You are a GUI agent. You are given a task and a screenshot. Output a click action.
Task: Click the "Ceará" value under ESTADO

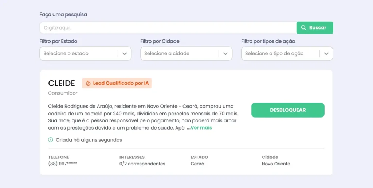197,164
